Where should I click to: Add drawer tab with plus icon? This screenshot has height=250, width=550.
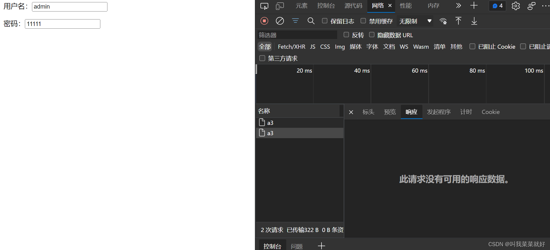tap(321, 246)
